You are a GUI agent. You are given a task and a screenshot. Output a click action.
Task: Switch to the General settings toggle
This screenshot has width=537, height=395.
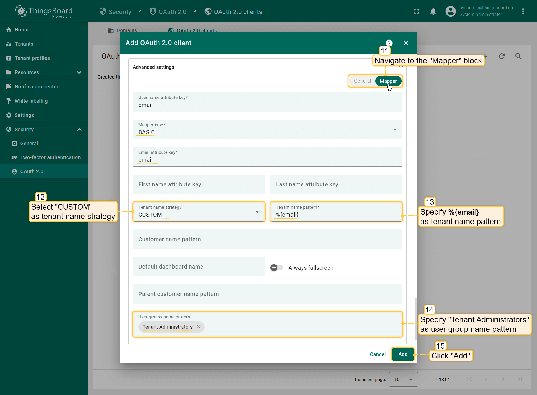tap(362, 81)
